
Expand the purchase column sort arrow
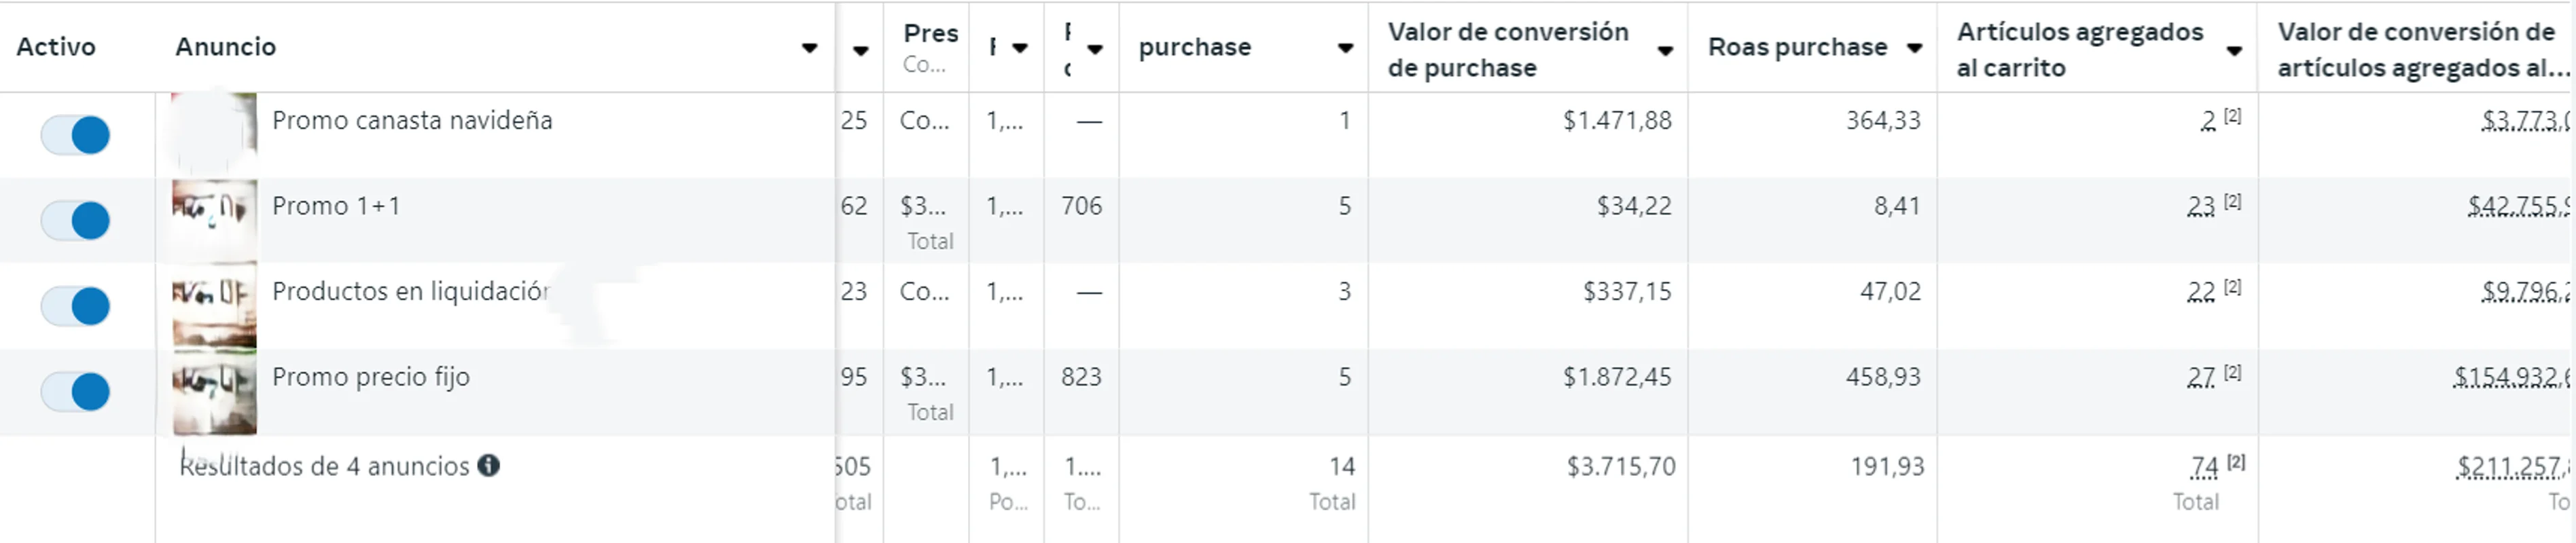coord(1345,48)
